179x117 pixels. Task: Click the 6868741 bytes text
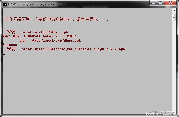[39, 36]
